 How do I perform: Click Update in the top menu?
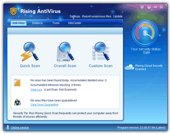[x=118, y=16]
